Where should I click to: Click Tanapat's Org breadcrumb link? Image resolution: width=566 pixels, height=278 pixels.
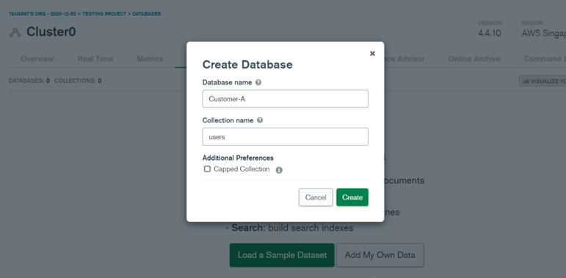[x=43, y=14]
